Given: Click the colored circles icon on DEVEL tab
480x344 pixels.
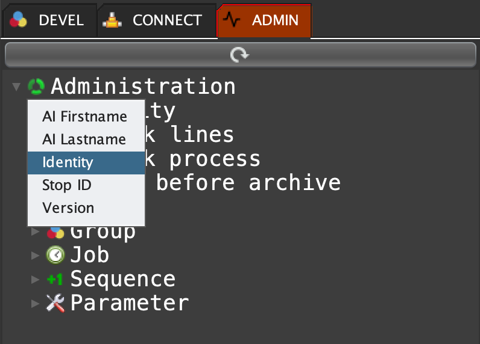Looking at the screenshot, I should coord(19,21).
